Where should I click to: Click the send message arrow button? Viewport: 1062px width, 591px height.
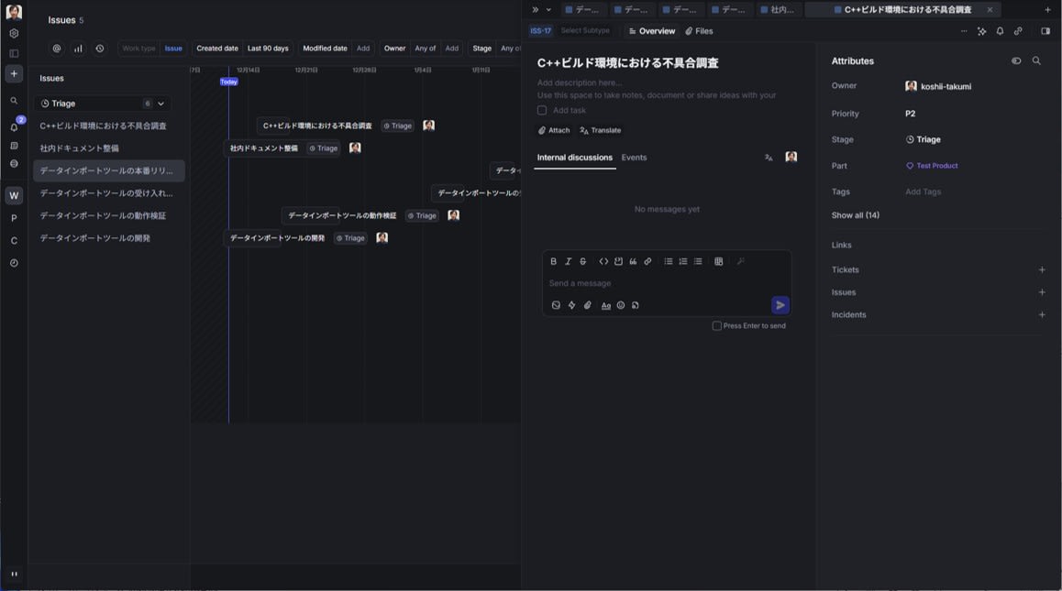[780, 305]
